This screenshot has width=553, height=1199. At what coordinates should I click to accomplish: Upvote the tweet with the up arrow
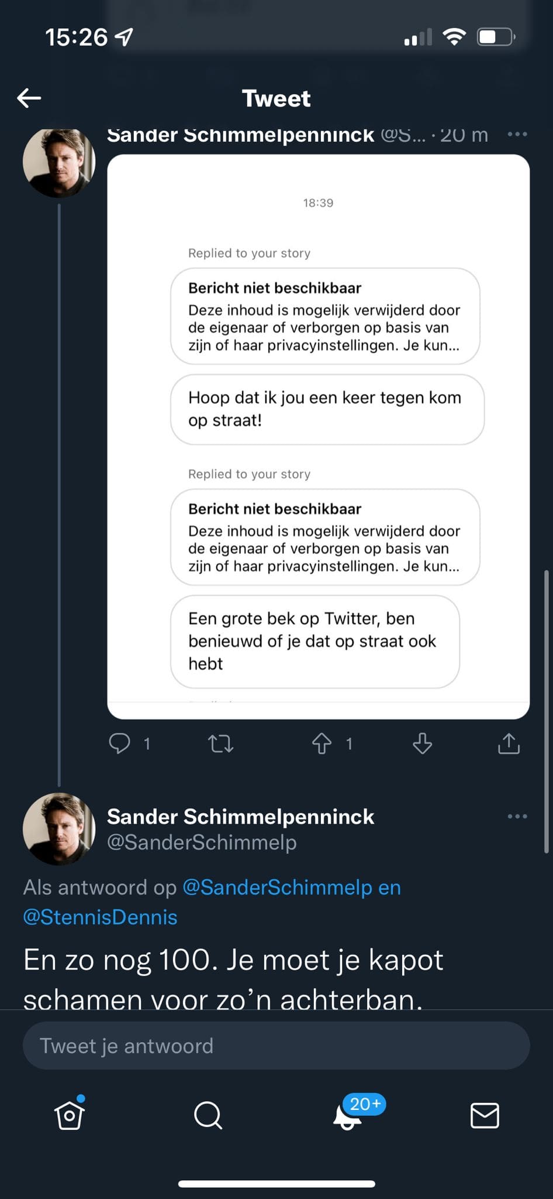tap(322, 744)
